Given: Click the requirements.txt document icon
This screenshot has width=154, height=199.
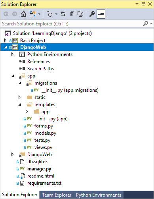Looking at the screenshot, I should click(22, 183).
